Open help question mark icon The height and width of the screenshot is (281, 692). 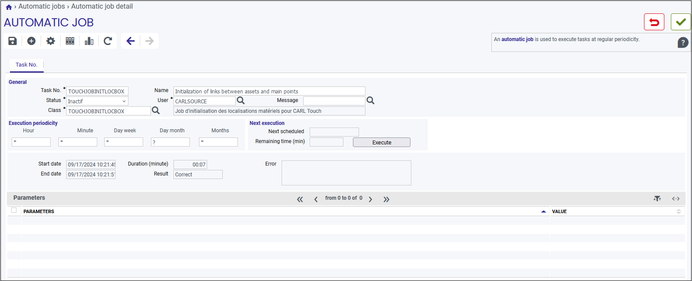tap(683, 42)
